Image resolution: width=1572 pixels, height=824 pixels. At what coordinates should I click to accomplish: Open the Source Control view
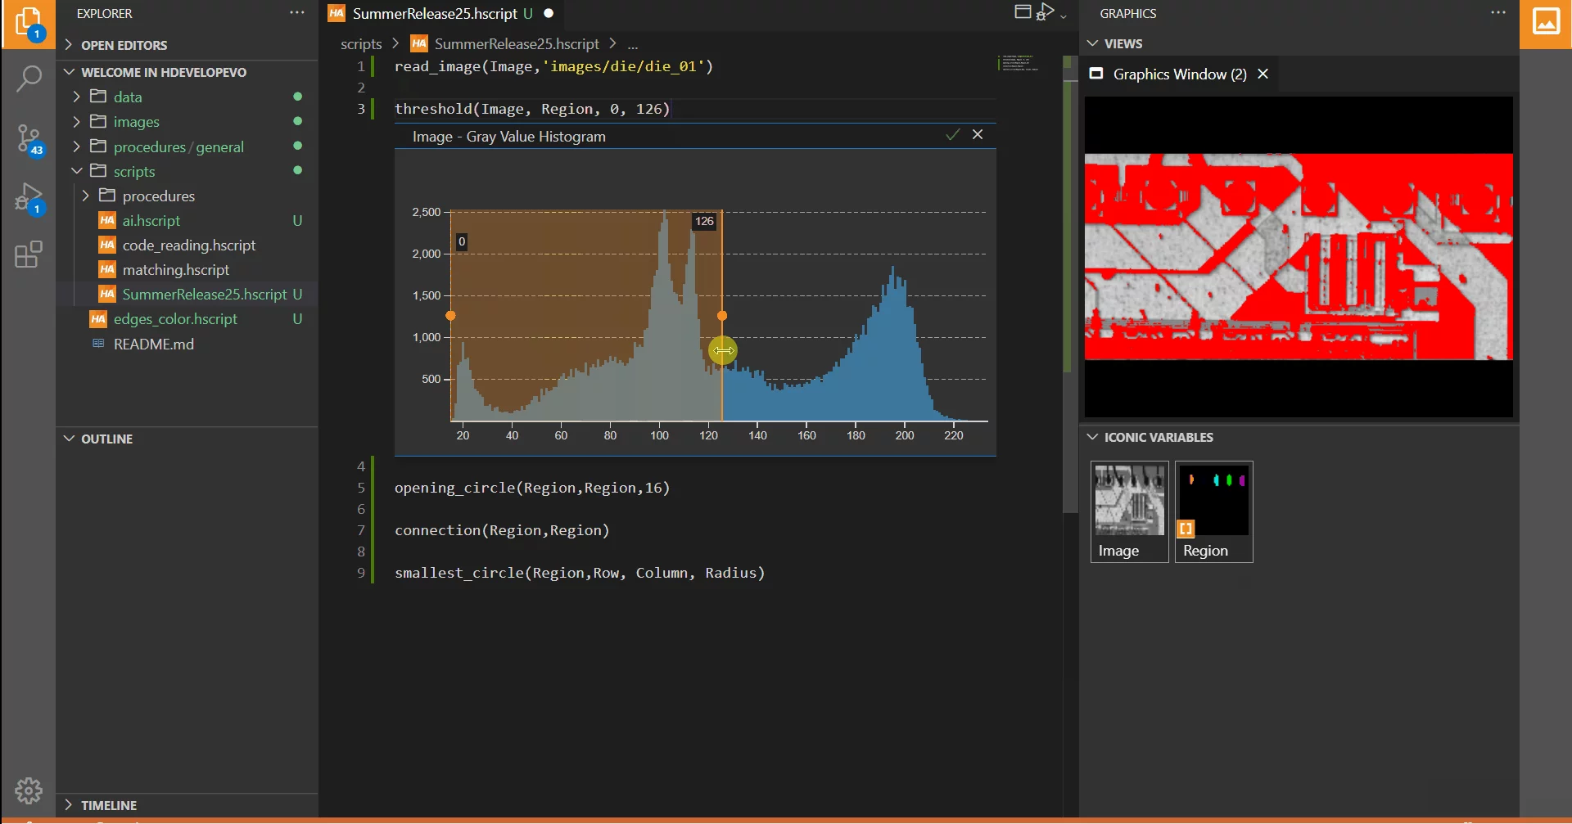point(29,139)
